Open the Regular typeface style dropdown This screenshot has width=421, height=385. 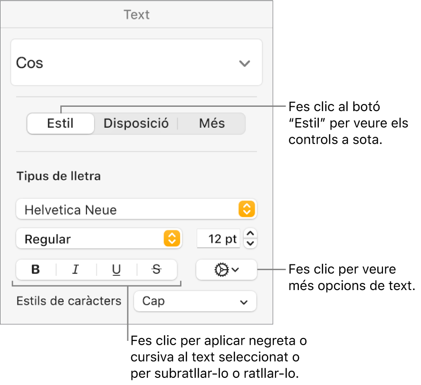(x=93, y=239)
